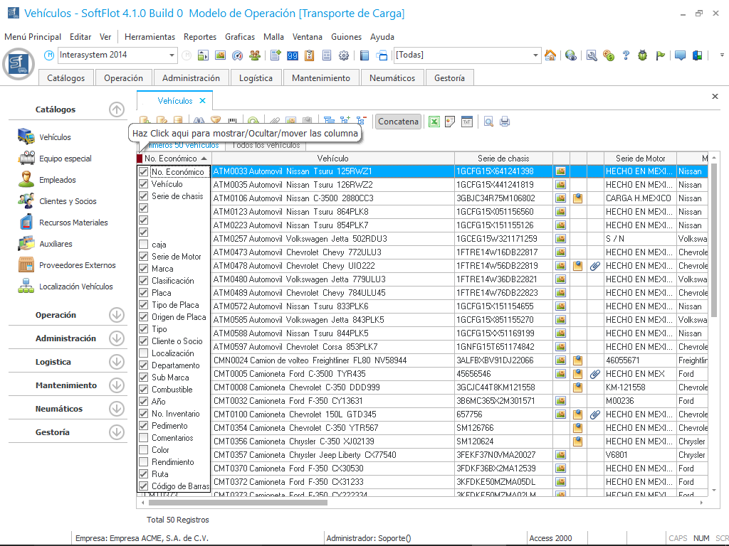Open the [Todas] filter dropdown
Screen dimensions: 729x546
(536, 55)
